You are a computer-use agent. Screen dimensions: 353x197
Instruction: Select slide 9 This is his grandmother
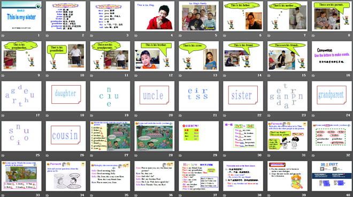(21, 56)
